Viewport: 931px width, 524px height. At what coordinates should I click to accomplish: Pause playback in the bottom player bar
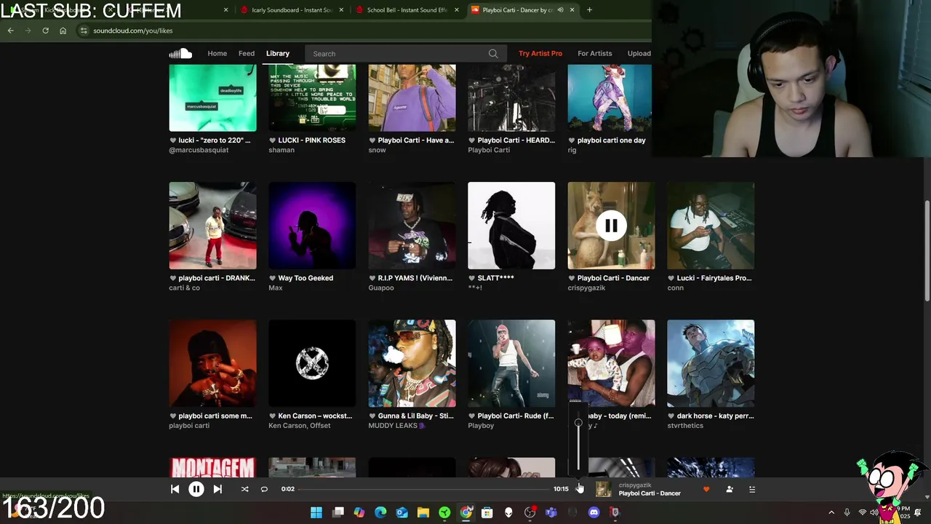[196, 489]
